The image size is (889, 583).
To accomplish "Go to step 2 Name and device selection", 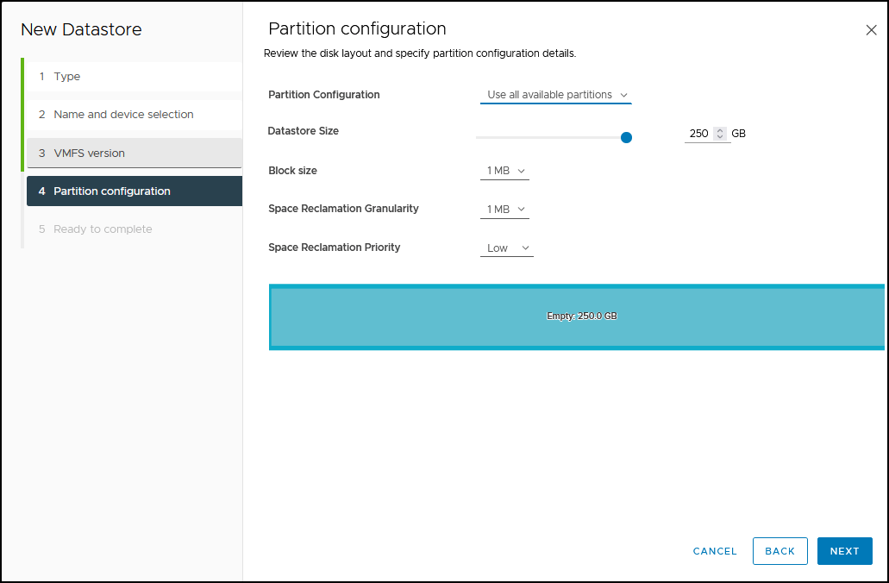I will tap(135, 115).
